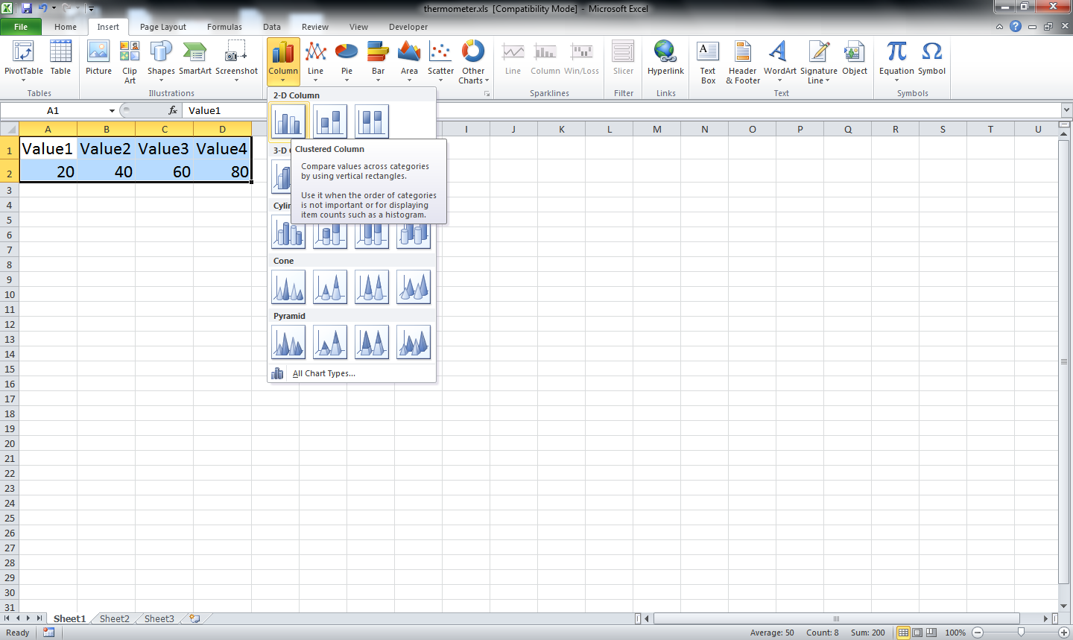Switch to Normal view
The image size is (1073, 640).
click(x=903, y=633)
